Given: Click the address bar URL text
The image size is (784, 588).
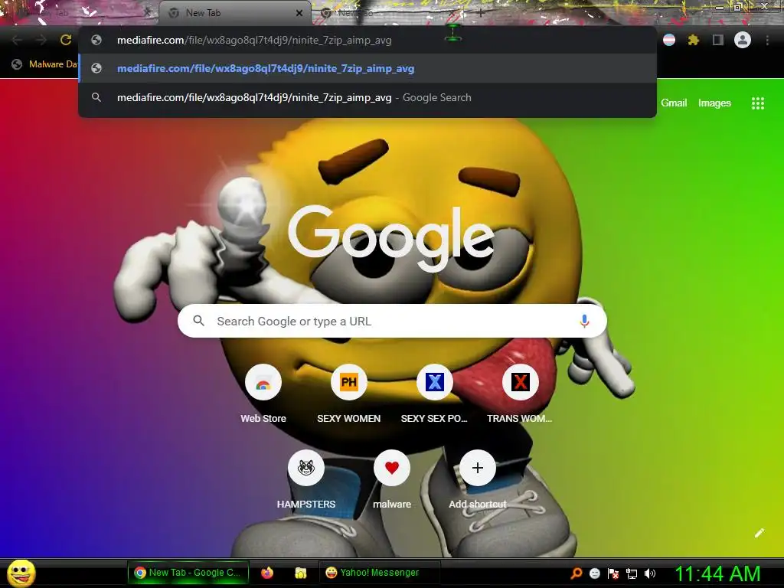Looking at the screenshot, I should point(254,40).
